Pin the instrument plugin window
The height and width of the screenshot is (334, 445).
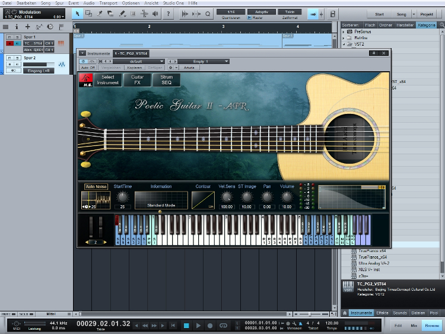coord(374,53)
